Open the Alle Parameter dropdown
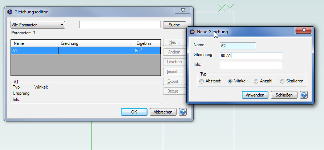The width and height of the screenshot is (324, 150). (x=38, y=25)
